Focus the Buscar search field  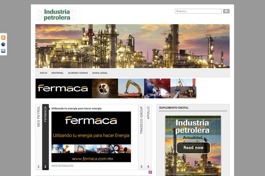(x=198, y=11)
